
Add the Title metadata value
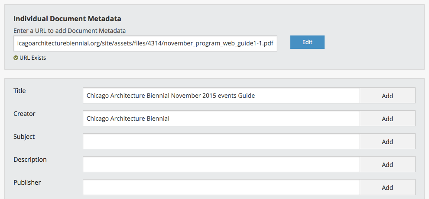point(387,96)
